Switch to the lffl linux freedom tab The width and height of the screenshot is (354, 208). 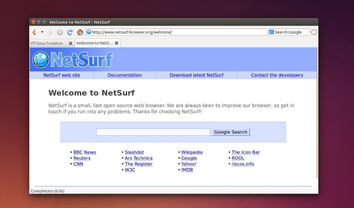(x=47, y=43)
